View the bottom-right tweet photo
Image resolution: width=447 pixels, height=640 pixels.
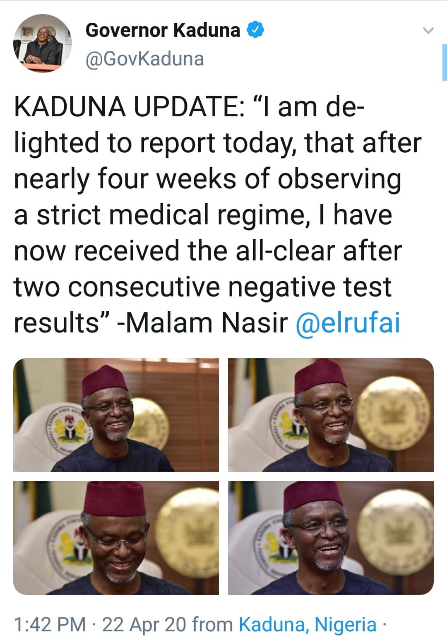point(331,538)
